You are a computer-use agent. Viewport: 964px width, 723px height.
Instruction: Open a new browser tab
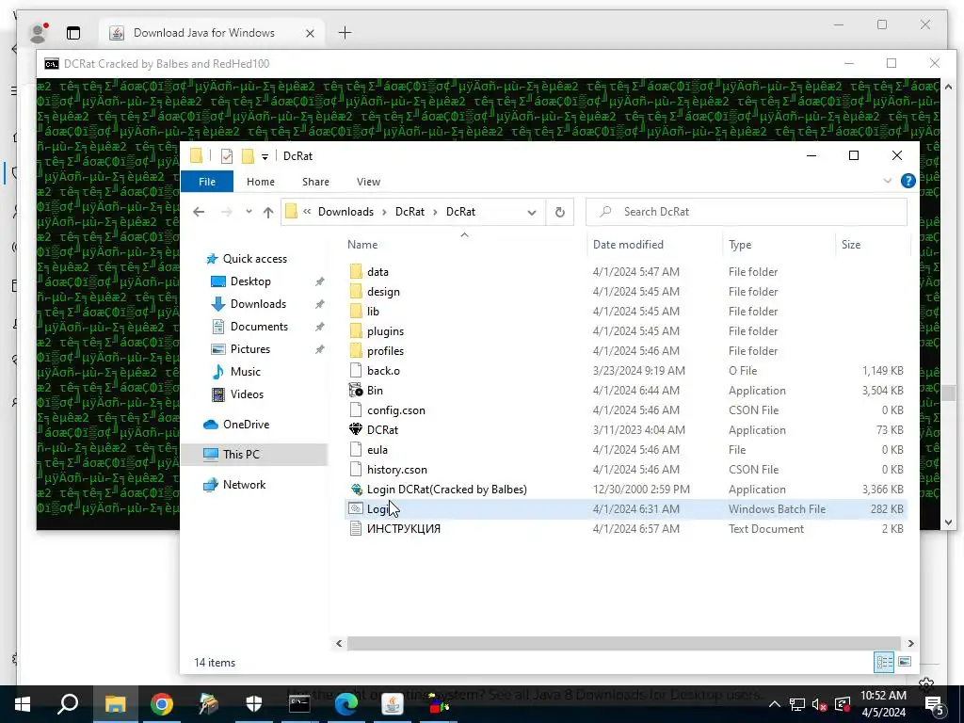pyautogui.click(x=345, y=33)
